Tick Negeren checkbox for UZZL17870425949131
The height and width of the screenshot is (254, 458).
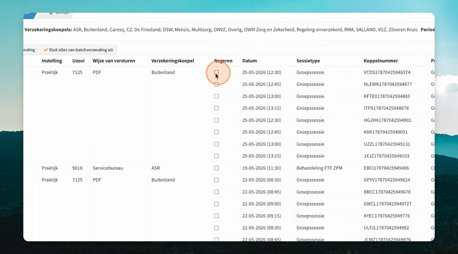216,144
